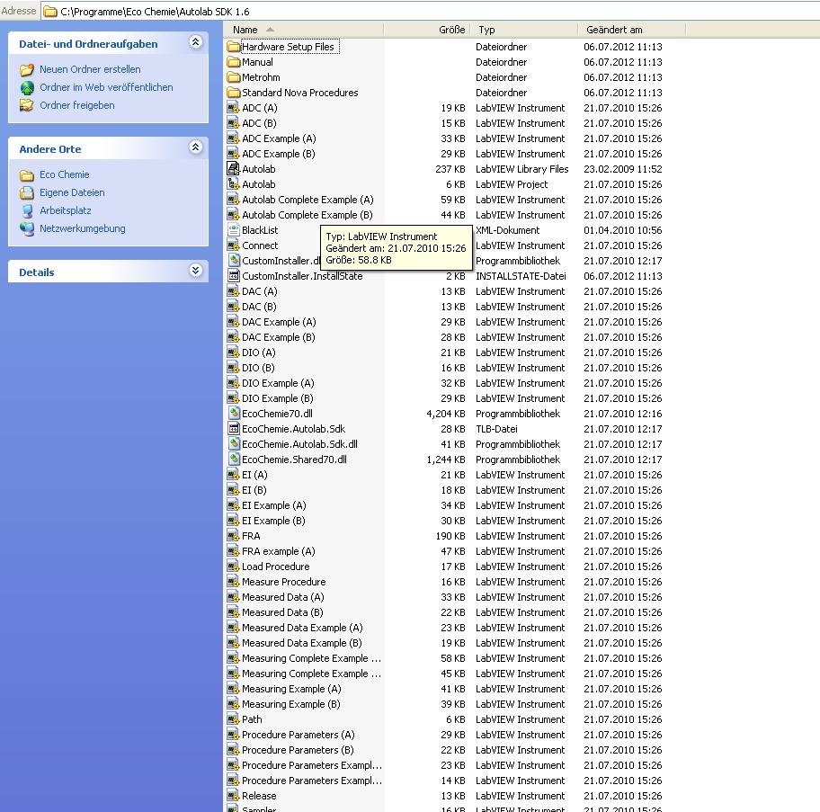Viewport: 820px width, 812px height.
Task: Click the EcoChemie70.dll file icon
Action: pos(233,414)
